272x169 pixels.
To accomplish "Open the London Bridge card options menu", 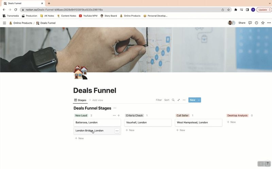I will coord(117,131).
